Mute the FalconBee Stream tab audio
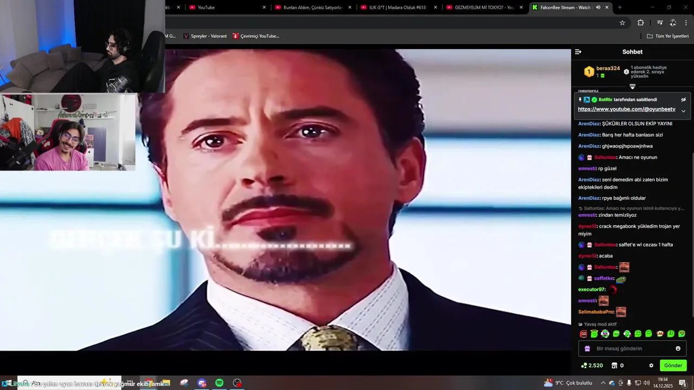The image size is (694, 390). 598,7
